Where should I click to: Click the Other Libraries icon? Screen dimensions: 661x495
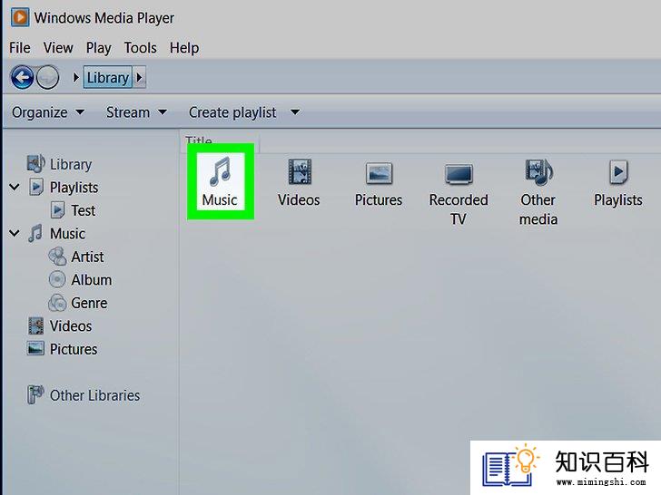[x=35, y=395]
